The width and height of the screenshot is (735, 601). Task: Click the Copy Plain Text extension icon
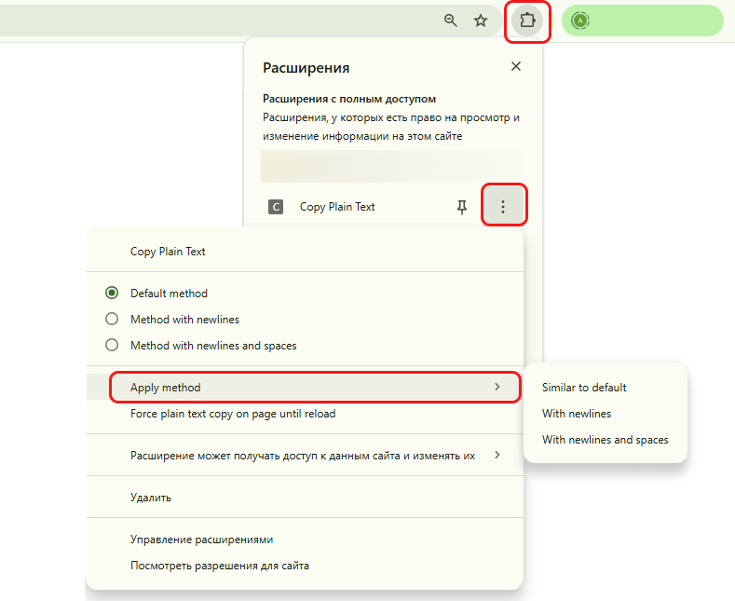coord(276,207)
